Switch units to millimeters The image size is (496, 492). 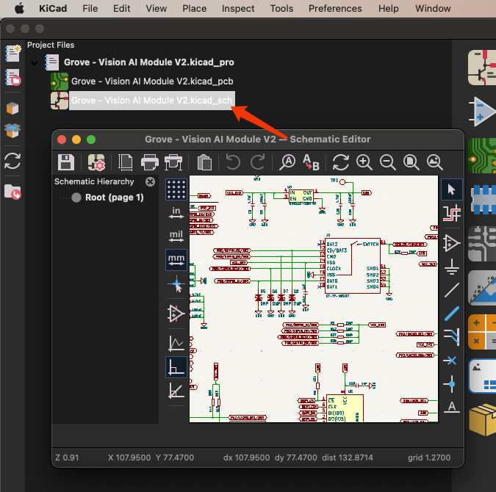176,260
